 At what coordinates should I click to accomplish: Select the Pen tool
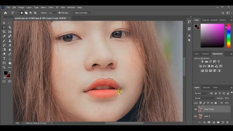pos(10,54)
